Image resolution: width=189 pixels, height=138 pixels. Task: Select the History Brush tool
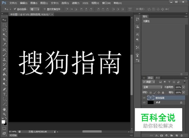coord(4,64)
